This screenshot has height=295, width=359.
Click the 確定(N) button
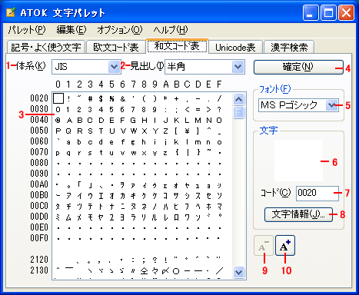pyautogui.click(x=298, y=67)
